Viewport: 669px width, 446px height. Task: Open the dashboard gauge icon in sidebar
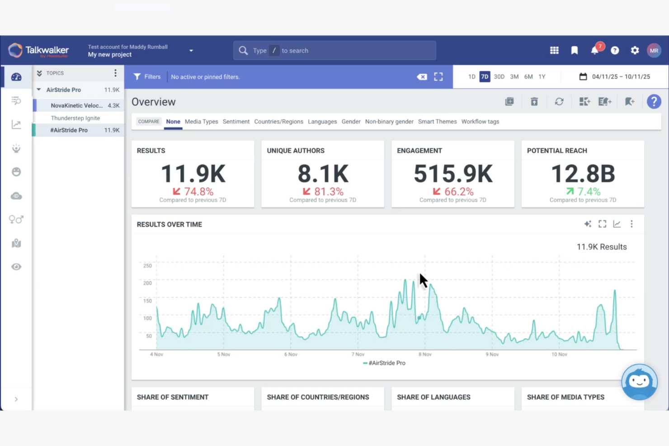coord(16,77)
